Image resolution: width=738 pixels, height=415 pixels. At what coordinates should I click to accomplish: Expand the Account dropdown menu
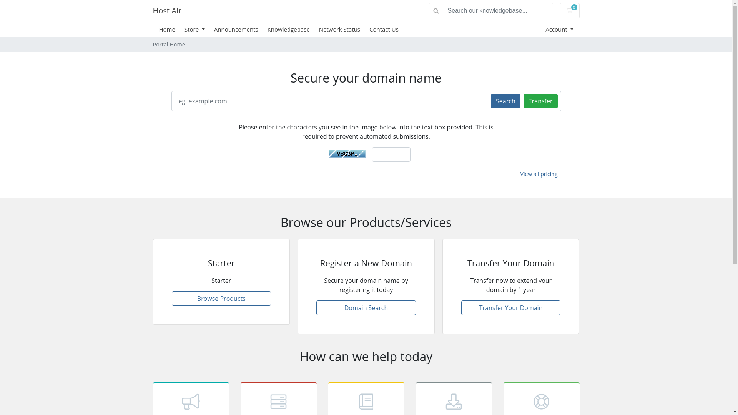coord(559,29)
